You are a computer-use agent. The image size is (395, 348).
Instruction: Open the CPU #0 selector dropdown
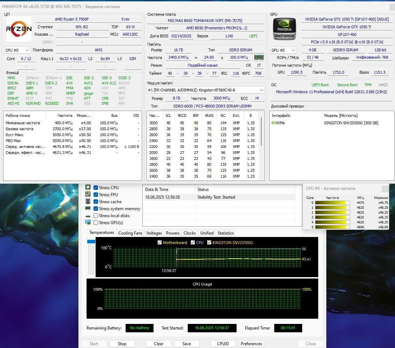(x=17, y=50)
